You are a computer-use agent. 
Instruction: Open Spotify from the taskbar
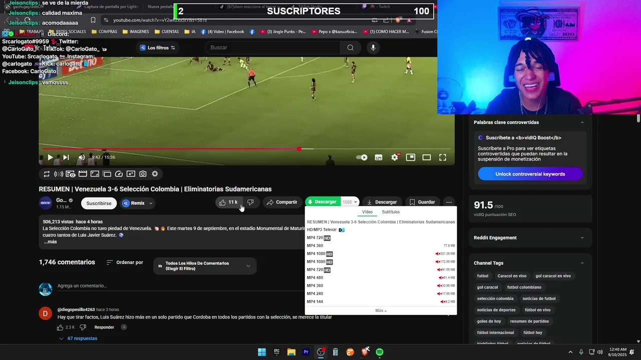click(x=380, y=352)
